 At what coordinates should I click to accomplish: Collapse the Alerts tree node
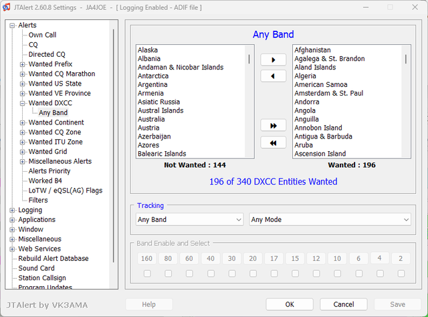(12, 25)
